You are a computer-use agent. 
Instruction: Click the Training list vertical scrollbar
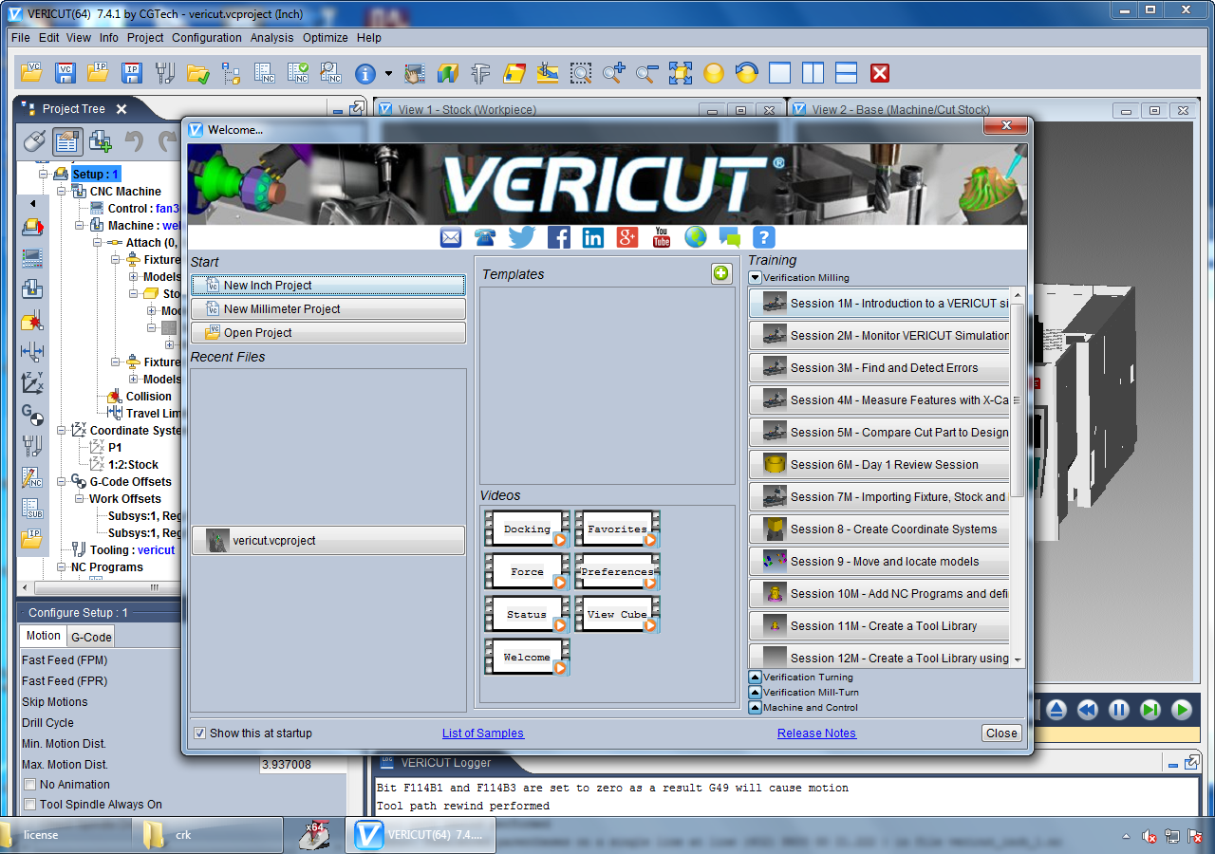[x=1018, y=399]
